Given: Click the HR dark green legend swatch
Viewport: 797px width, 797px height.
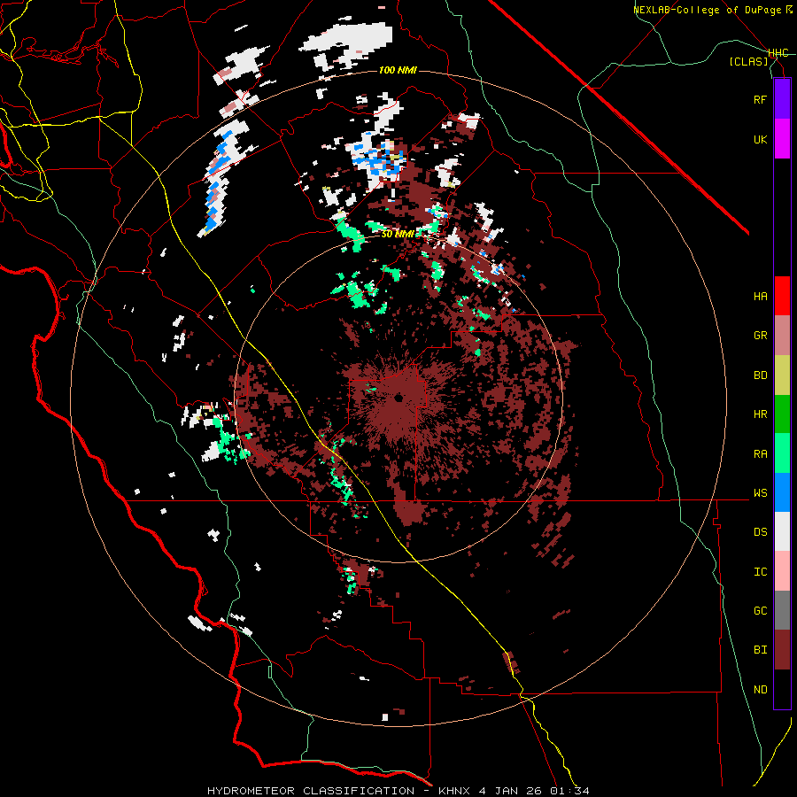Looking at the screenshot, I should [x=782, y=414].
